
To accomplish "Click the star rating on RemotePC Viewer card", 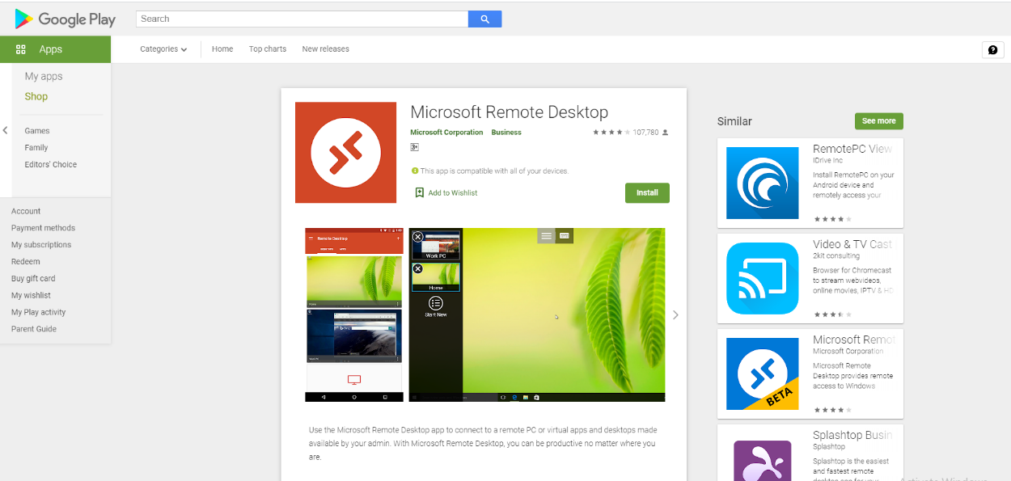I will (832, 219).
